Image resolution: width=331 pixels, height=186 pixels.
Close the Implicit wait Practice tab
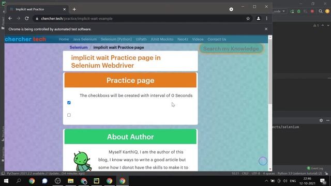(x=64, y=9)
